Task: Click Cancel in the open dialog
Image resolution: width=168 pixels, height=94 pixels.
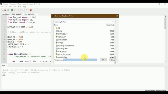Action: tap(113, 60)
